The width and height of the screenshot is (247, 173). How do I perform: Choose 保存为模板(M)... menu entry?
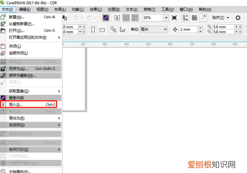(x=31, y=76)
